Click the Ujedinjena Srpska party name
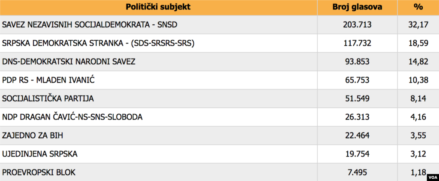Image resolution: width=439 pixels, height=181 pixels. click(40, 154)
